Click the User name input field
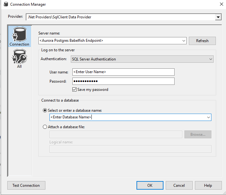 click(123, 72)
